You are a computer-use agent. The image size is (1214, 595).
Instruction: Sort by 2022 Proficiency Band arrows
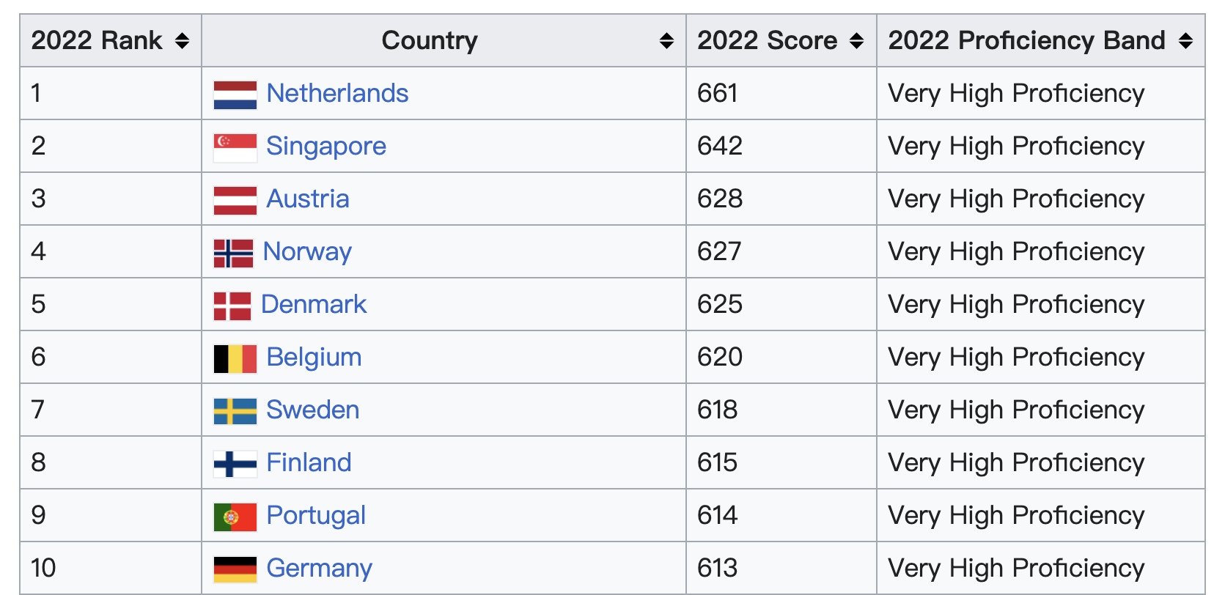pos(1185,41)
